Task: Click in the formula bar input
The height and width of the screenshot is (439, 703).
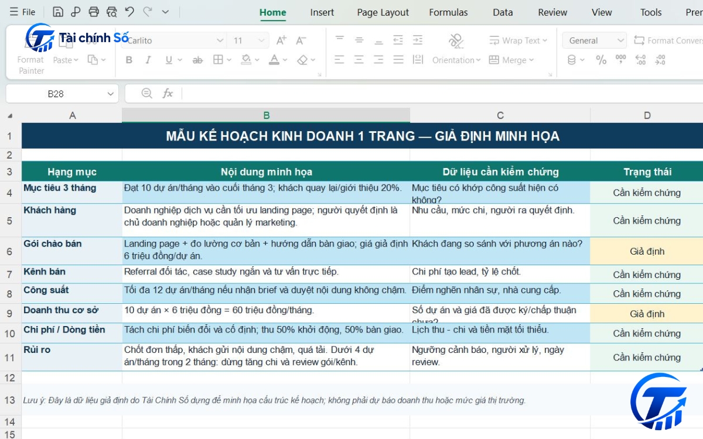Action: tap(442, 94)
